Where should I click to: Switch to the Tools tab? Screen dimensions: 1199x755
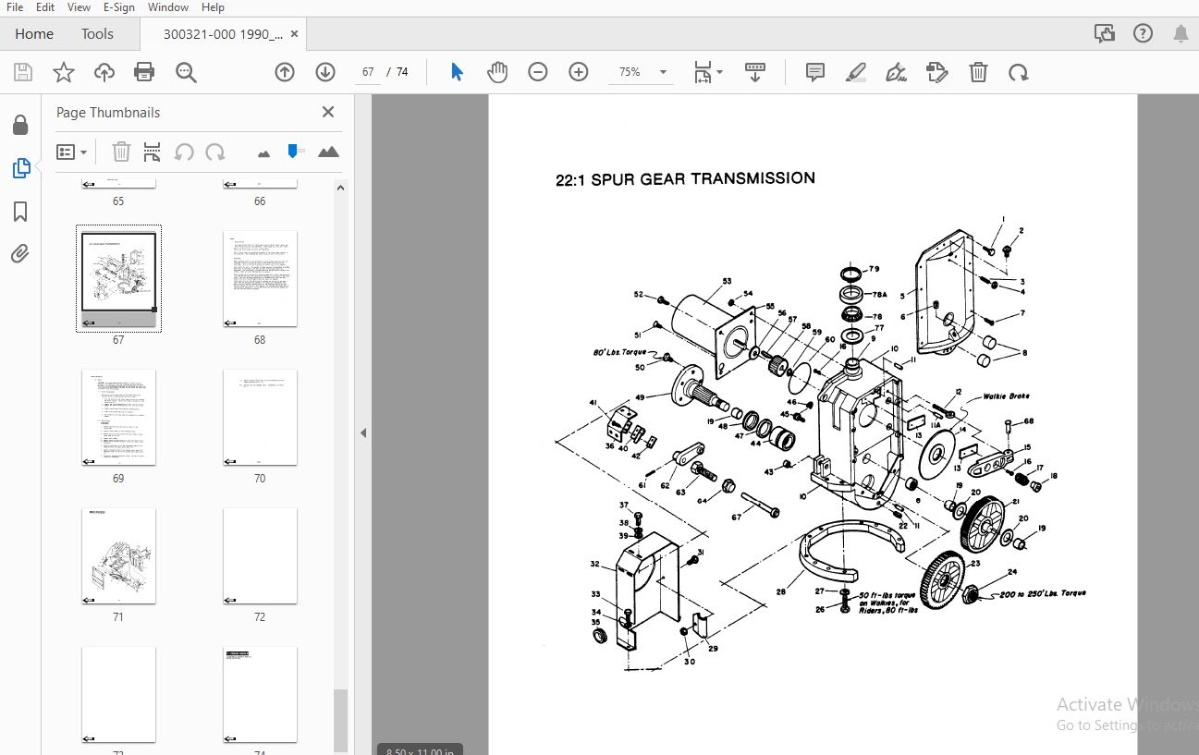click(x=97, y=34)
